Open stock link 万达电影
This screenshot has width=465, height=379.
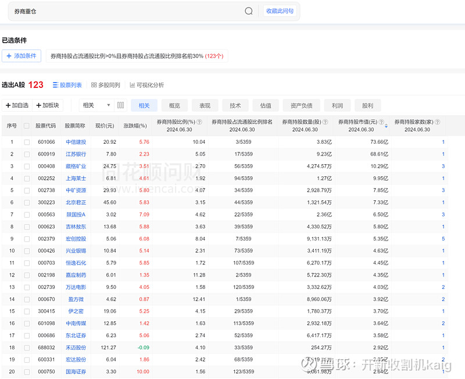pos(76,287)
